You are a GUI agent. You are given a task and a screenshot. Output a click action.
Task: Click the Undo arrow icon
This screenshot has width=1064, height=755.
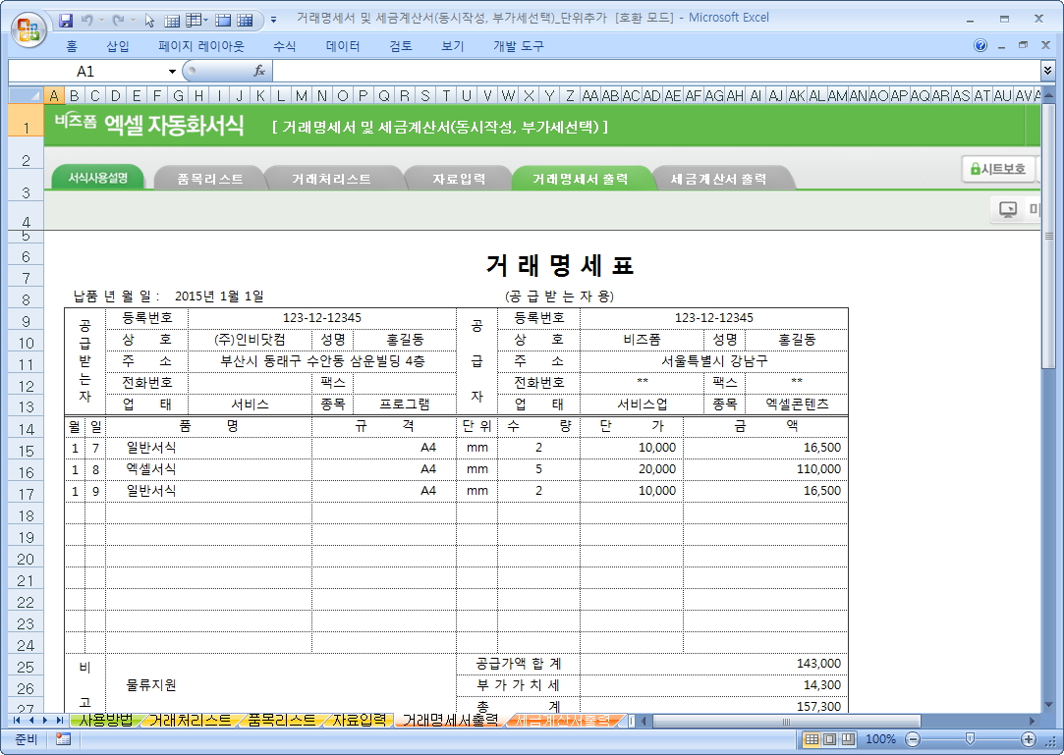pos(87,19)
